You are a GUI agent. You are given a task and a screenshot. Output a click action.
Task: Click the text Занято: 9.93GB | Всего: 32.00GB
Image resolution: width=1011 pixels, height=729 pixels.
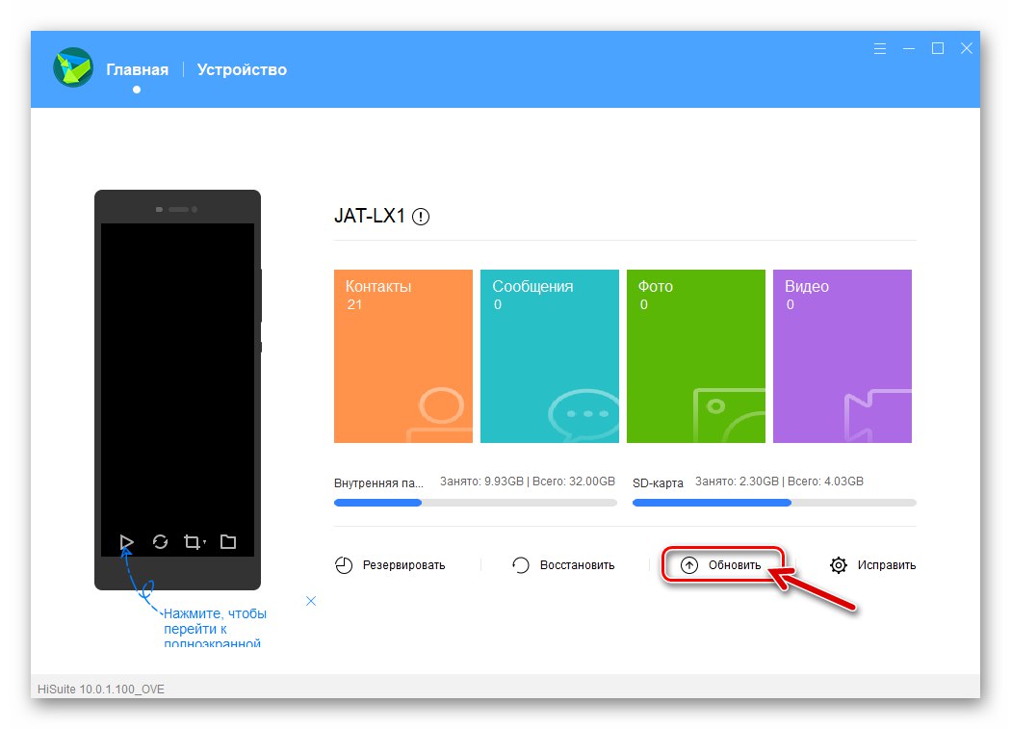point(528,482)
